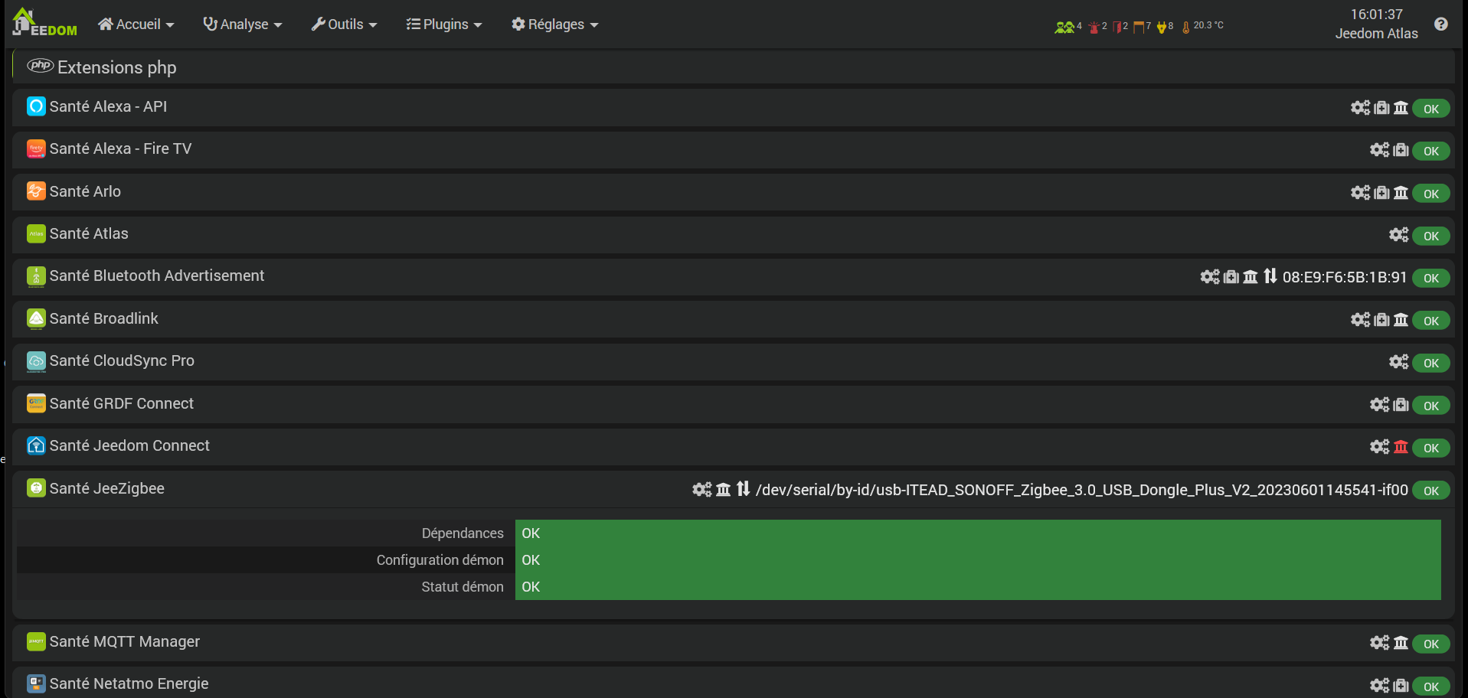Click the gears icon on Santé Arlo row
The height and width of the screenshot is (698, 1468).
tap(1360, 193)
